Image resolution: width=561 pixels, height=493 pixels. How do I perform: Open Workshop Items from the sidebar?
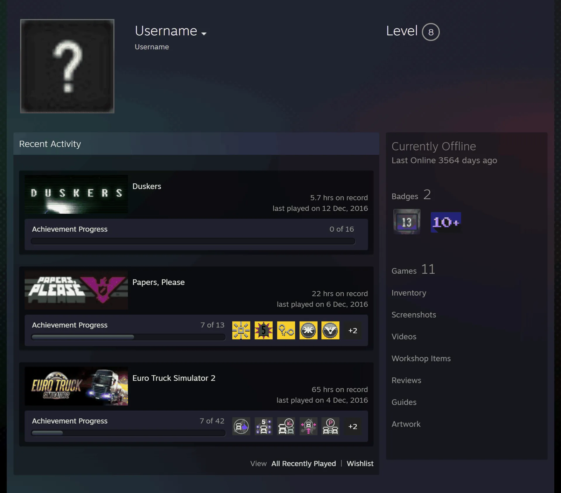(x=421, y=358)
